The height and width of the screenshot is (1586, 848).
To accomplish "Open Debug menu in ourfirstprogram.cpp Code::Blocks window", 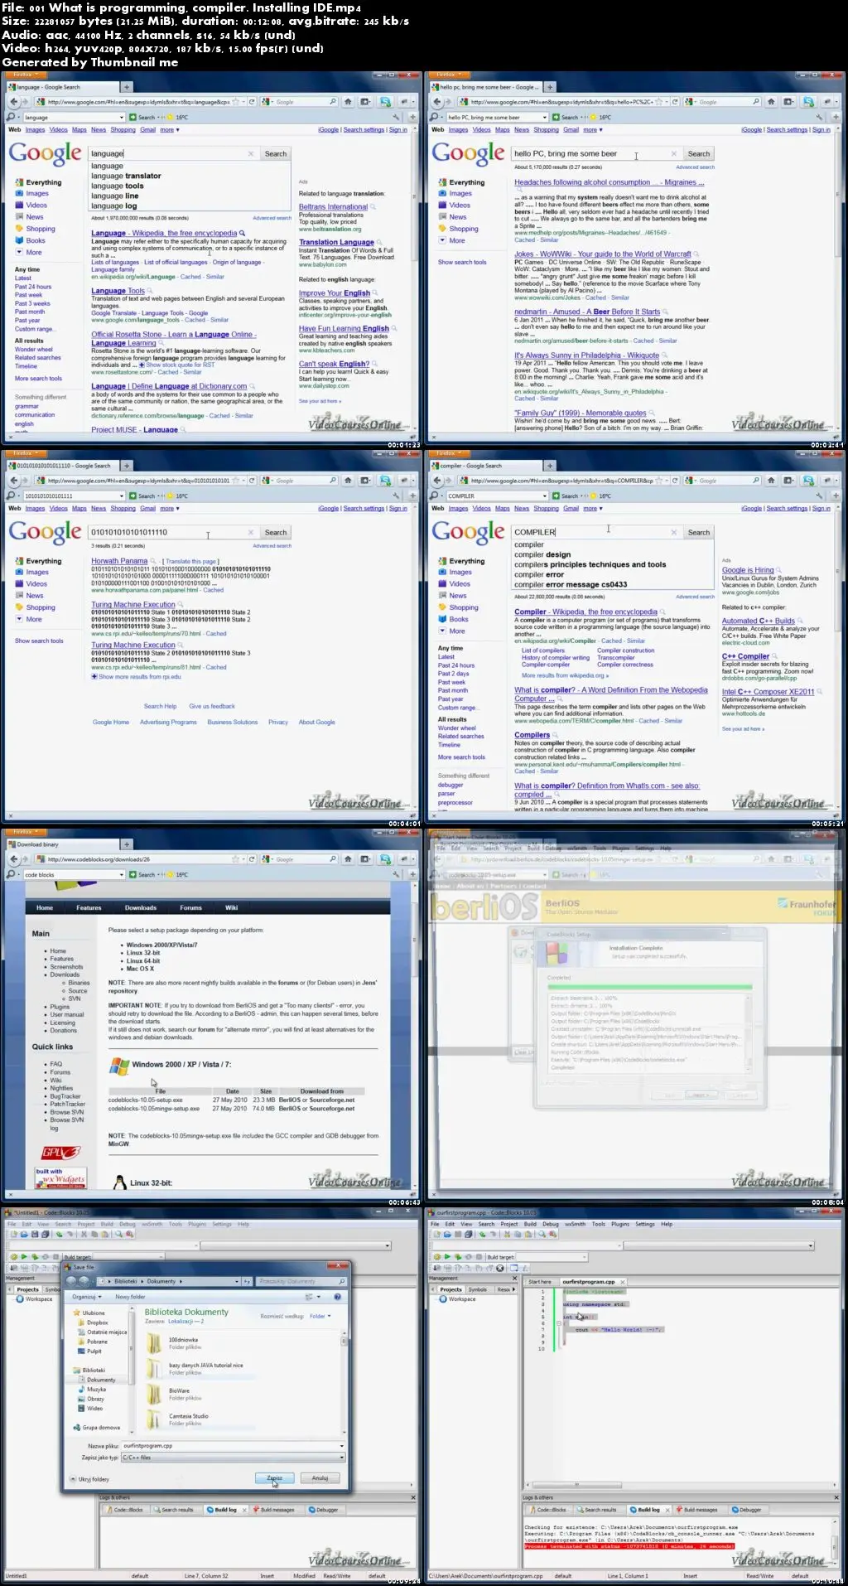I will (x=551, y=1224).
